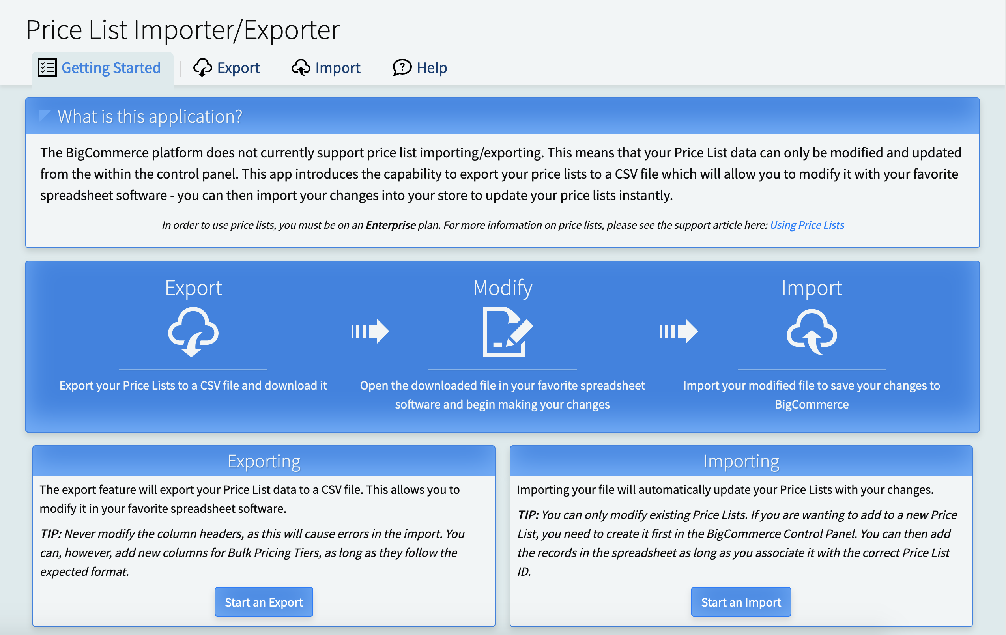Click the Importing TIP paragraph
1006x635 pixels.
(737, 543)
